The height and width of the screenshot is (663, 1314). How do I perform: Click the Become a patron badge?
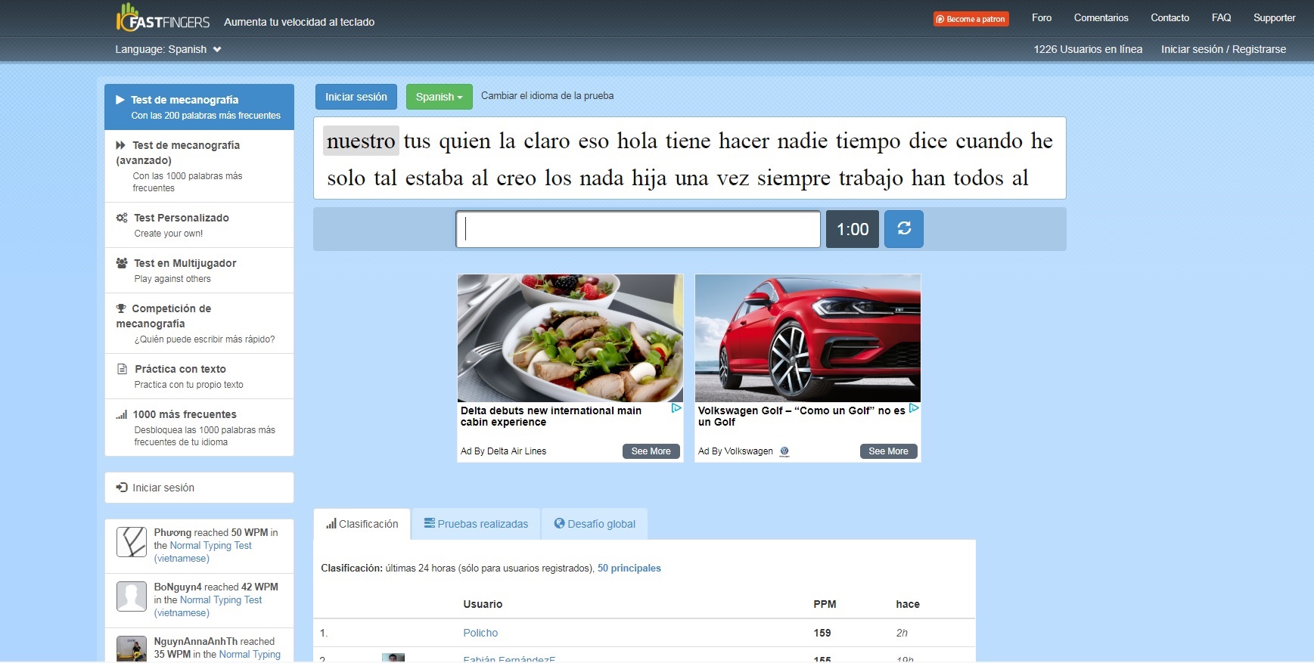pyautogui.click(x=971, y=19)
